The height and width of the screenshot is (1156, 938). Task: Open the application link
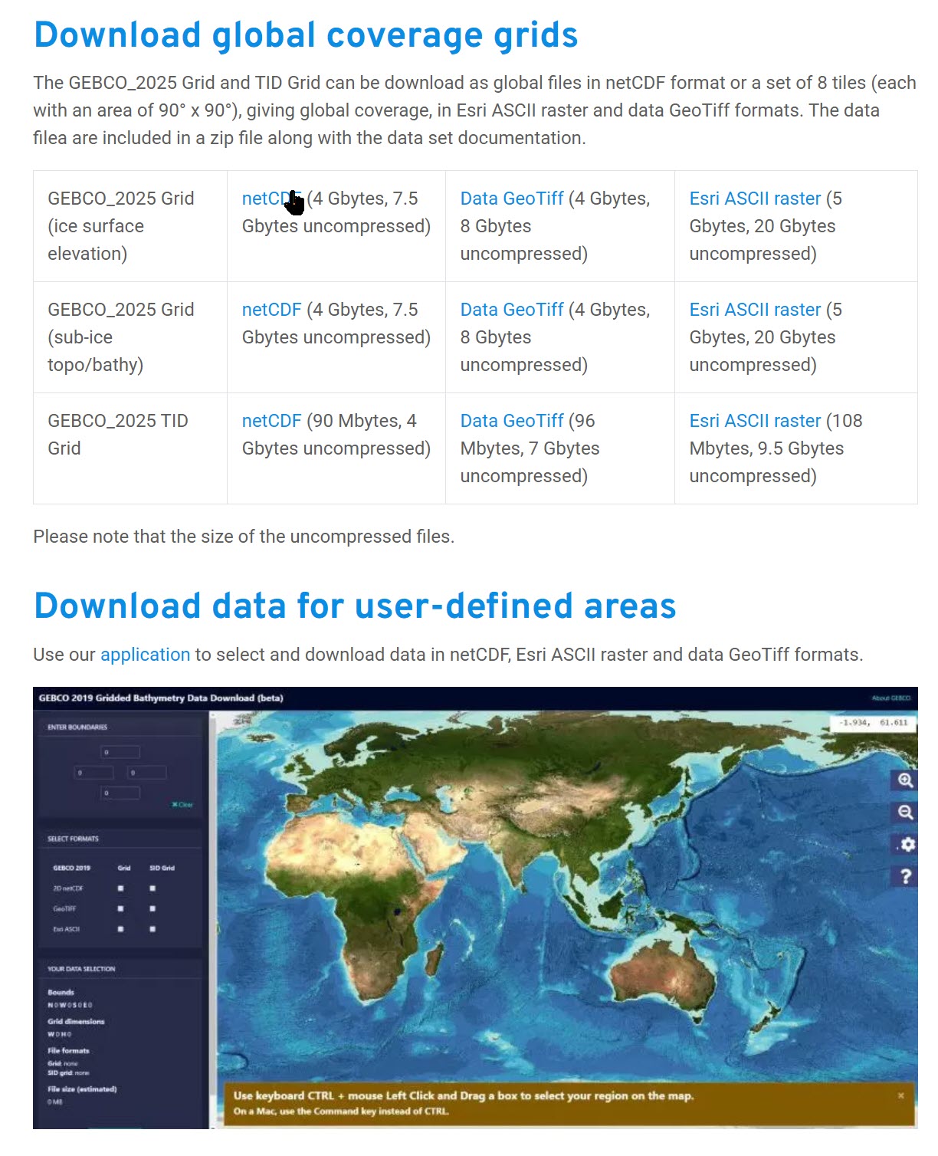coord(145,655)
